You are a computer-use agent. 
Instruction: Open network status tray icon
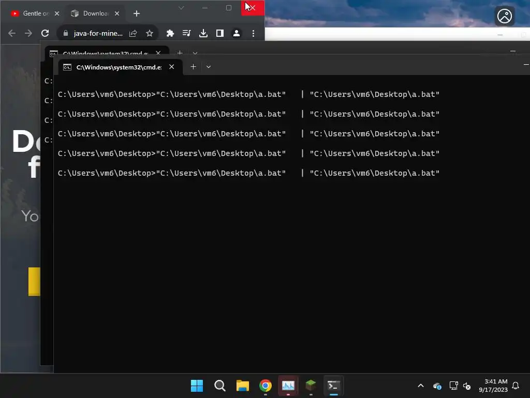click(x=453, y=386)
